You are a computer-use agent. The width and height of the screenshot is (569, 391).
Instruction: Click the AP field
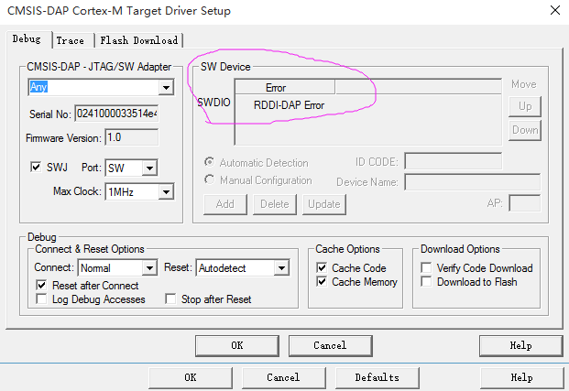tap(525, 203)
